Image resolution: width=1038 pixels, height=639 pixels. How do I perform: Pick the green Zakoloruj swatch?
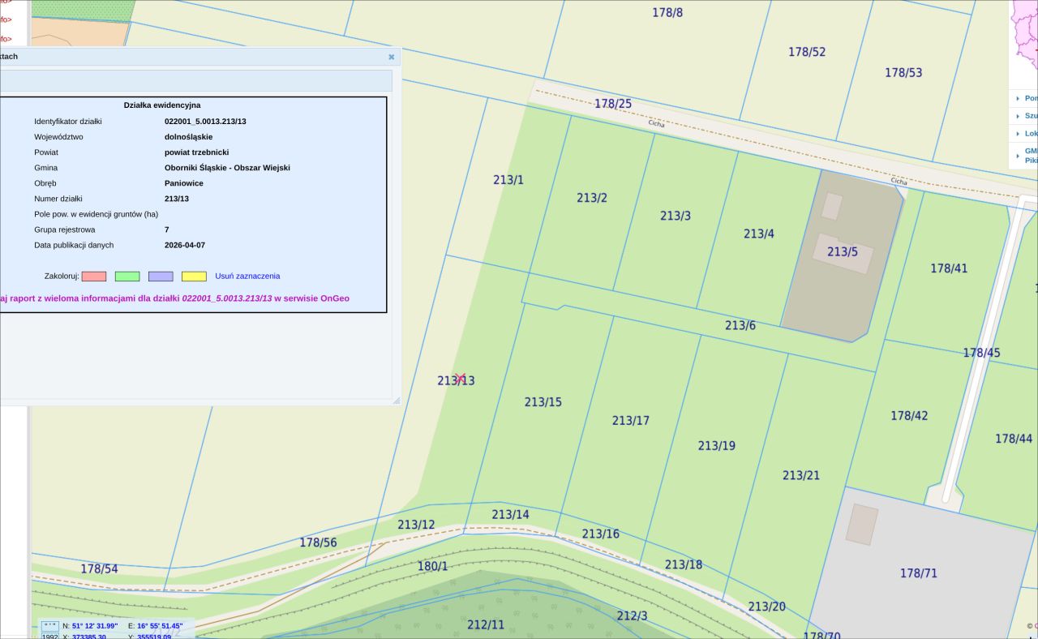tap(127, 277)
